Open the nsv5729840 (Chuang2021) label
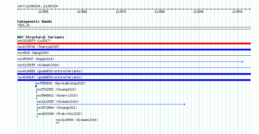This screenshot has height=134, width=259. (x=57, y=108)
